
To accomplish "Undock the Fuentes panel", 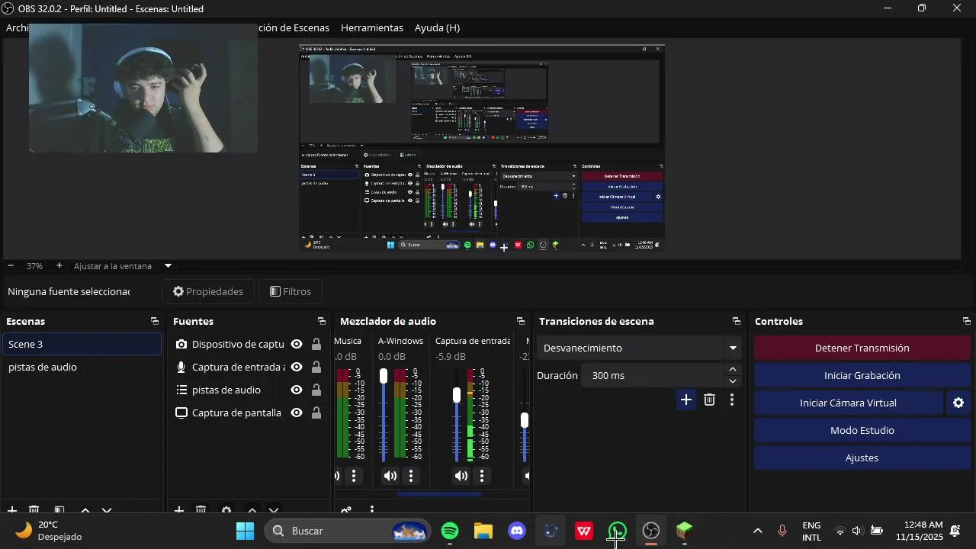I will tap(322, 322).
